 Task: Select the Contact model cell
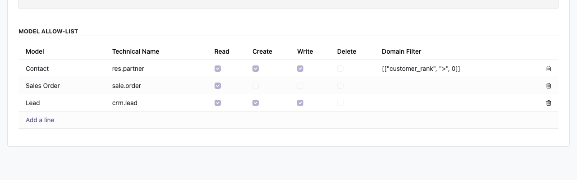(37, 69)
